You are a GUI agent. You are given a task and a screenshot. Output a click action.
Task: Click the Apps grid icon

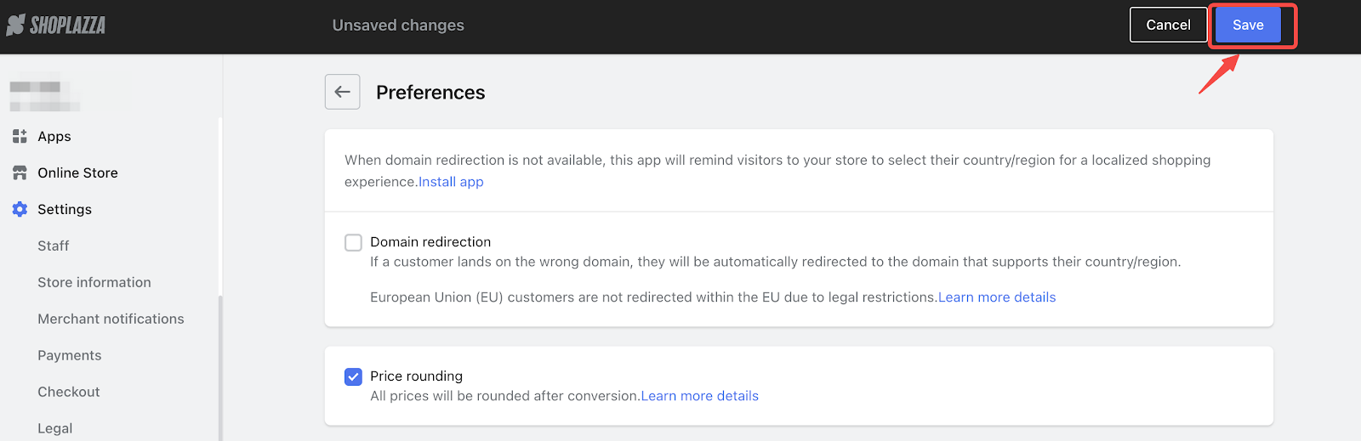point(20,136)
